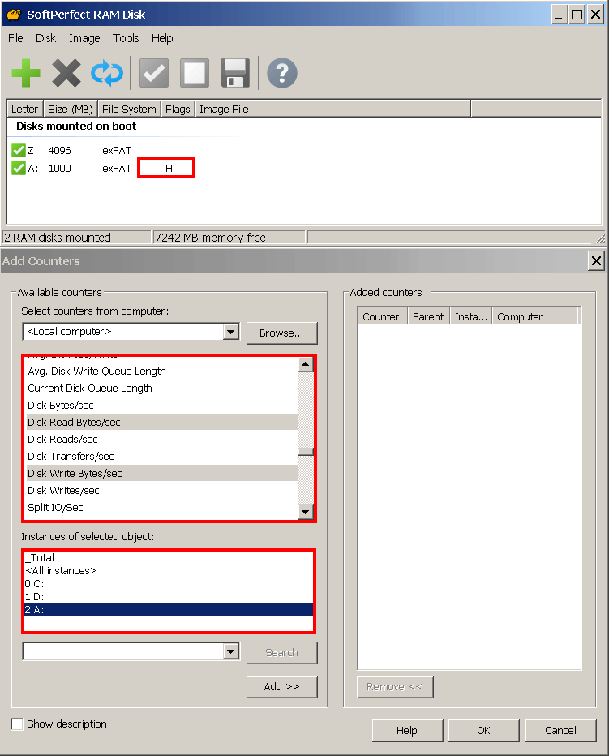Select the 2 A: instance
Viewport: 609px width, 756px height.
[x=169, y=609]
